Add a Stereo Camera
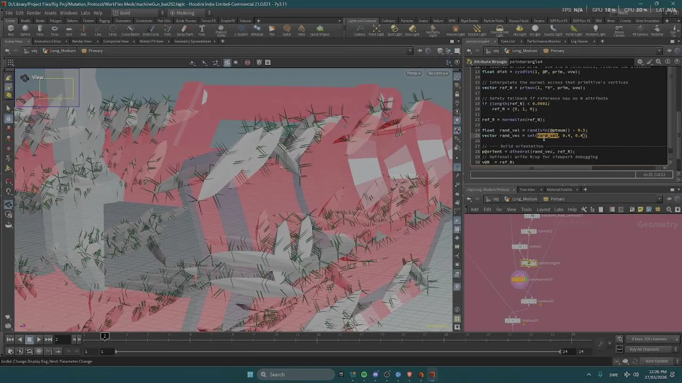 click(x=619, y=31)
